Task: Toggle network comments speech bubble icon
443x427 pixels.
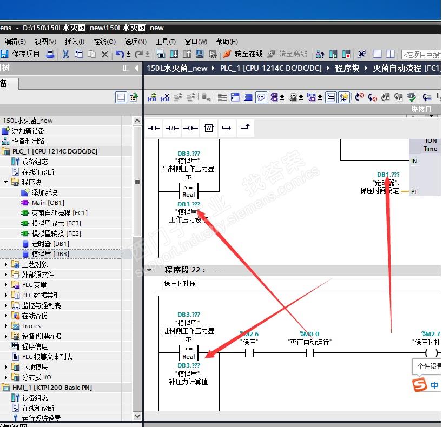Action: (261, 97)
